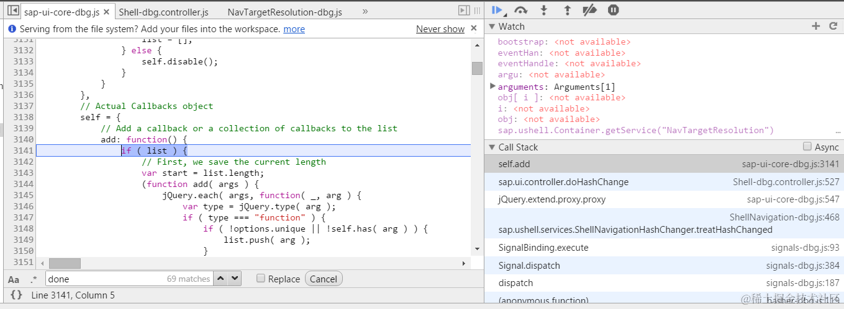Step over next function call
The height and width of the screenshot is (309, 844).
pos(520,10)
